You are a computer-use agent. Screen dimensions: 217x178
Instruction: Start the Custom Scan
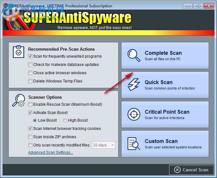[165, 144]
